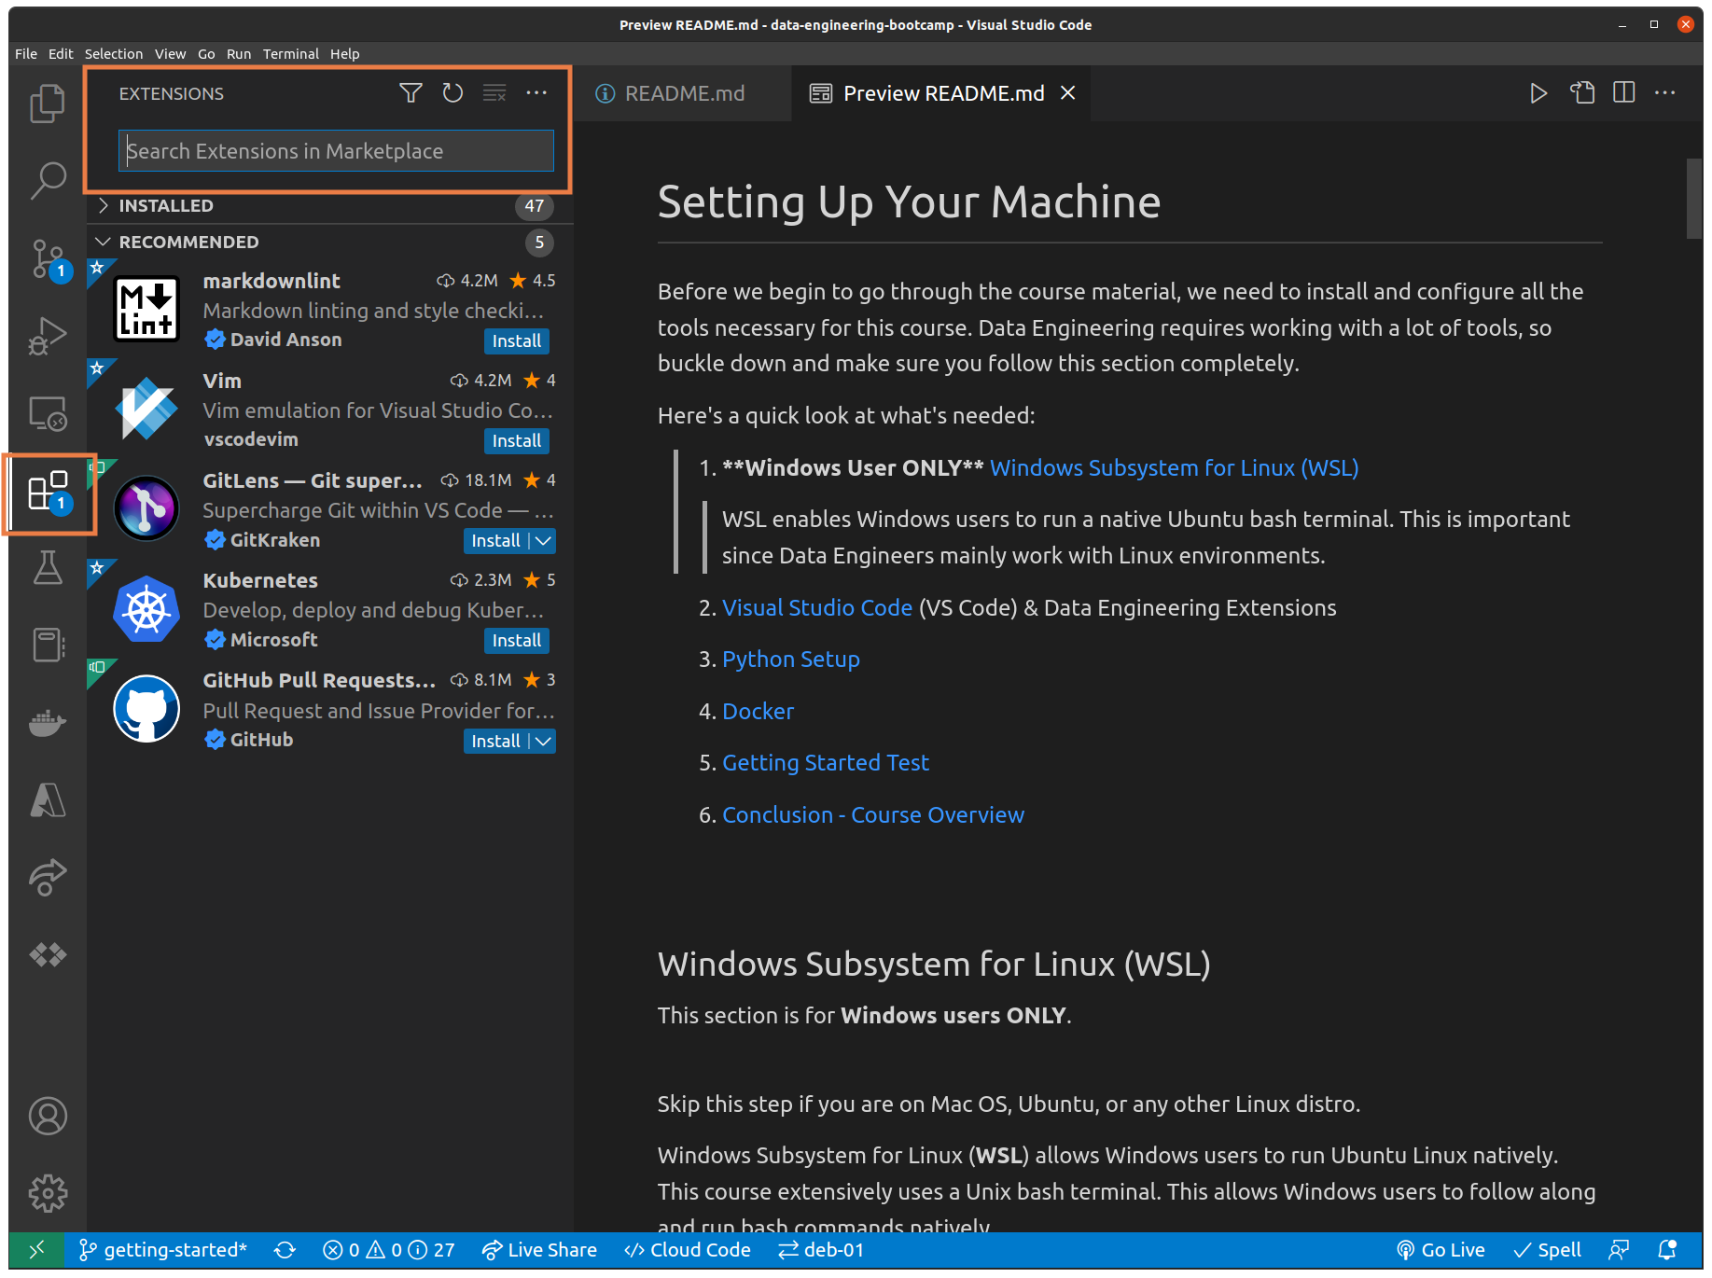The image size is (1712, 1278).
Task: Collapse the RECOMMENDED extensions section
Action: 188,243
